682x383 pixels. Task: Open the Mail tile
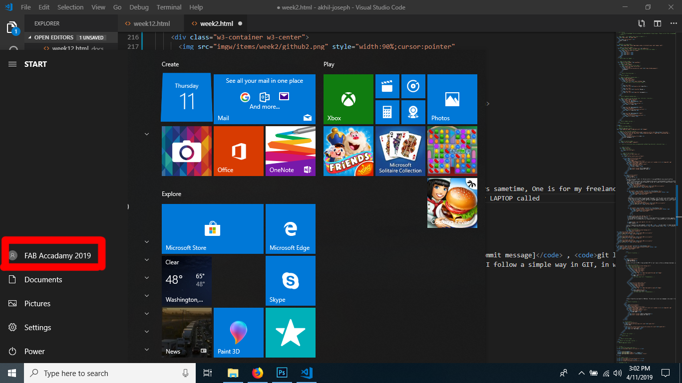265,99
